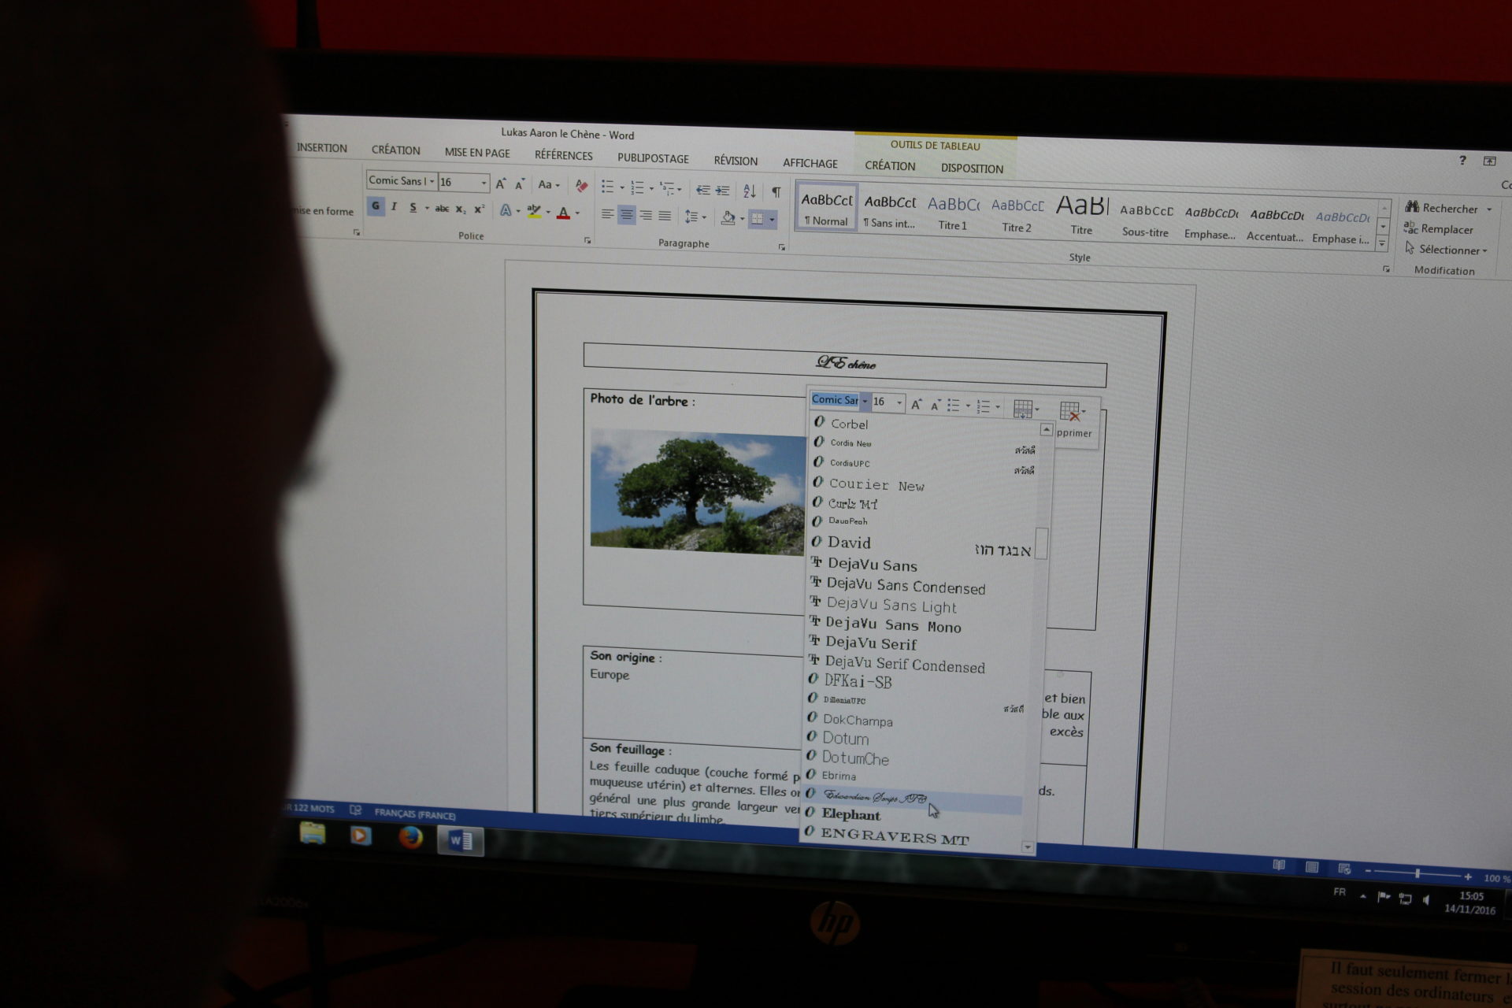Toggle center alignment
Viewport: 1512px width, 1008px height.
(x=626, y=215)
